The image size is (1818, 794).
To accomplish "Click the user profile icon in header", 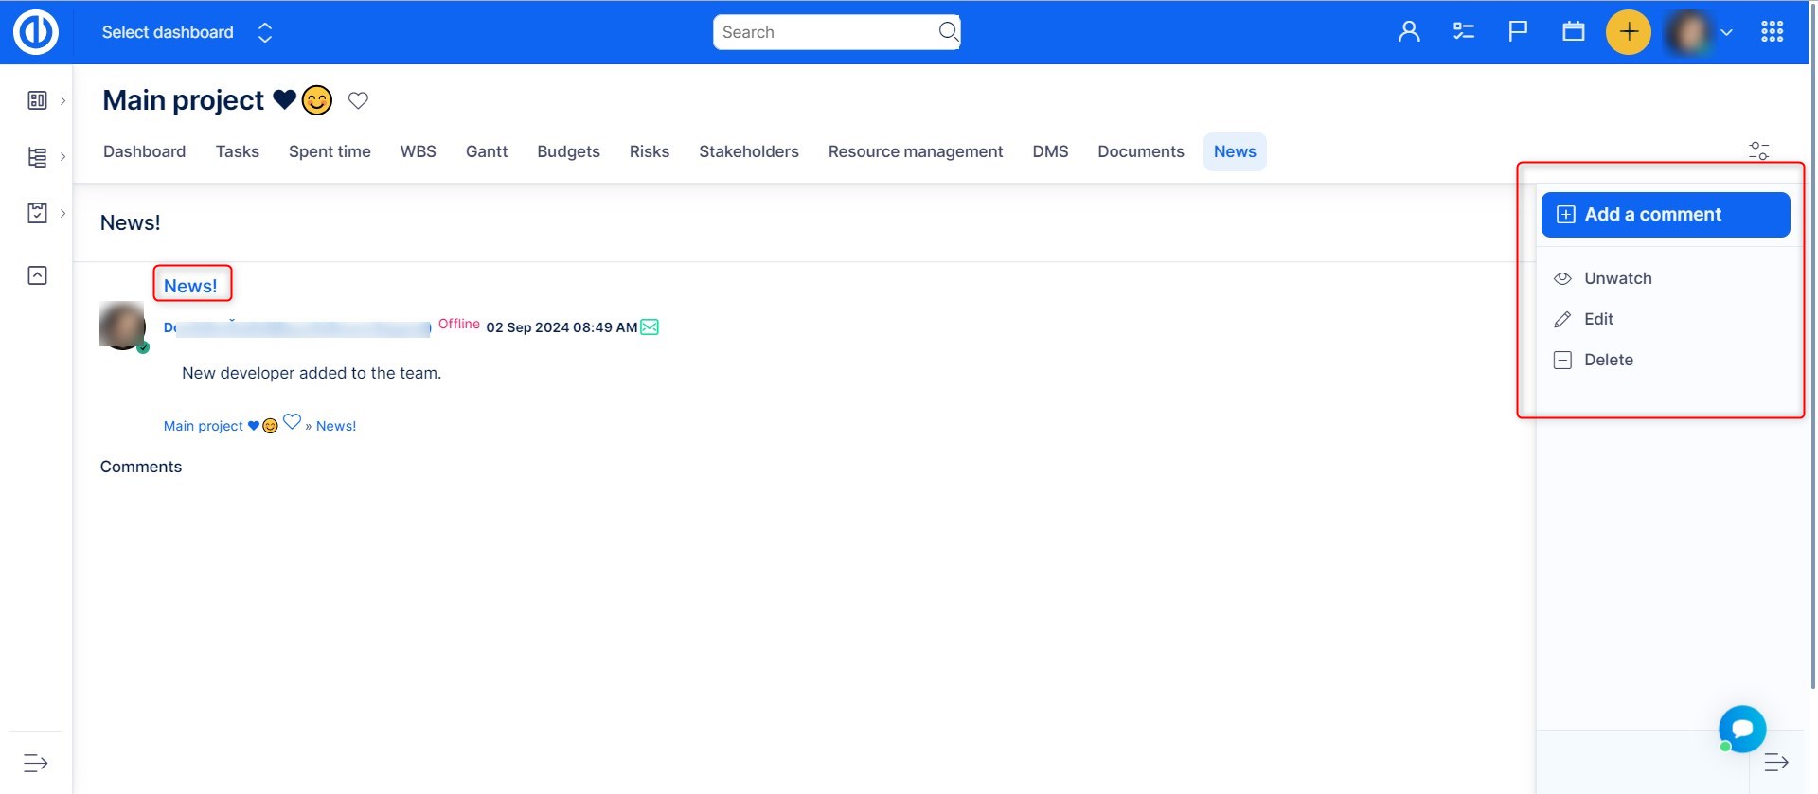I will tap(1409, 32).
